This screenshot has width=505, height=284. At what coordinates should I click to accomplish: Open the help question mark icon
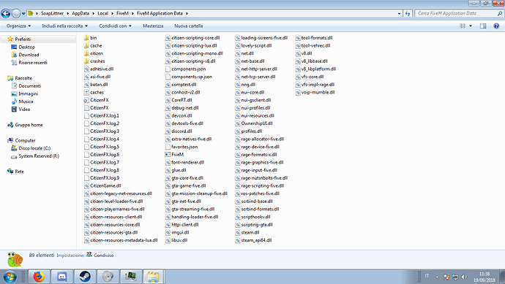496,26
